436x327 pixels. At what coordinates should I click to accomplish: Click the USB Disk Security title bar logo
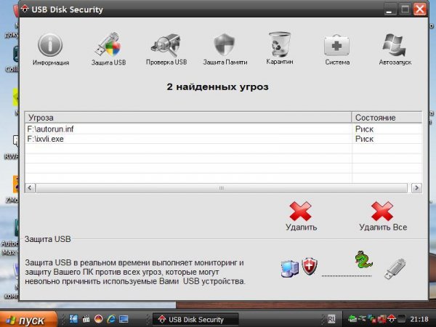[x=25, y=9]
